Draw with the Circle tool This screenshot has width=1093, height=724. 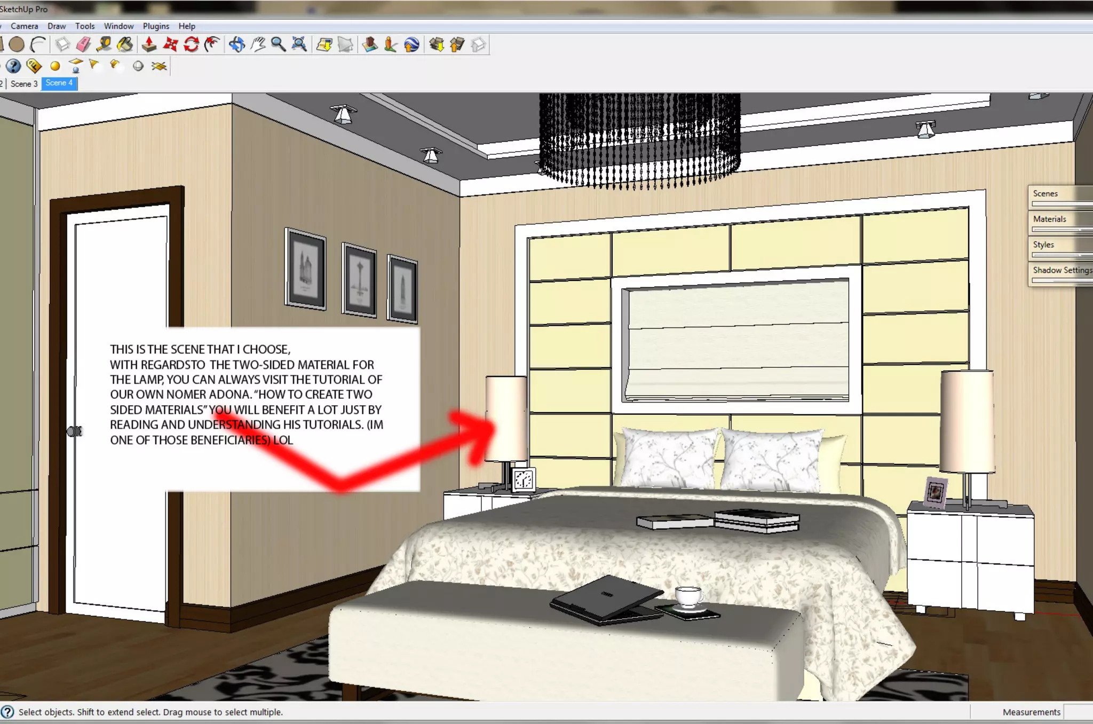17,44
